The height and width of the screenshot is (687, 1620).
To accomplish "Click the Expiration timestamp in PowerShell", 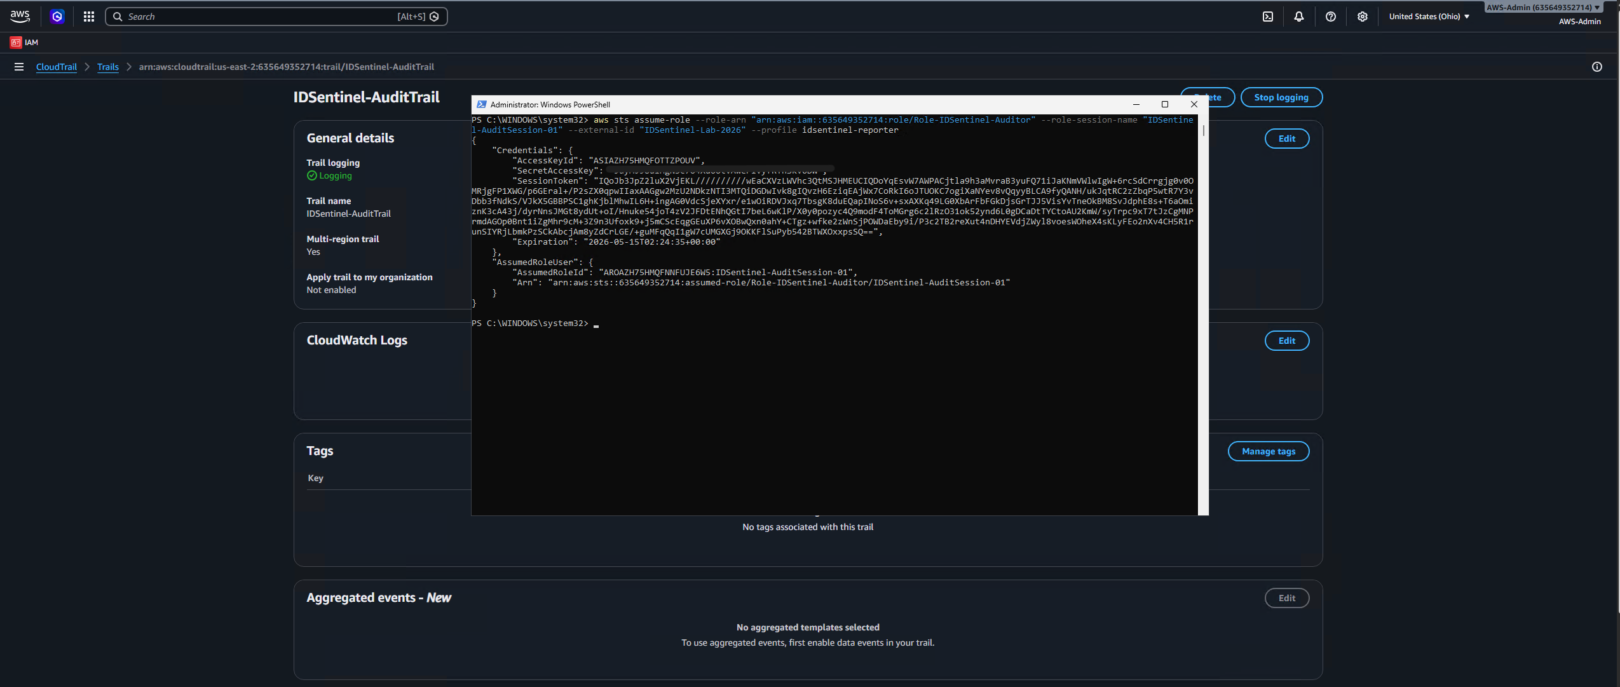I will pyautogui.click(x=616, y=242).
